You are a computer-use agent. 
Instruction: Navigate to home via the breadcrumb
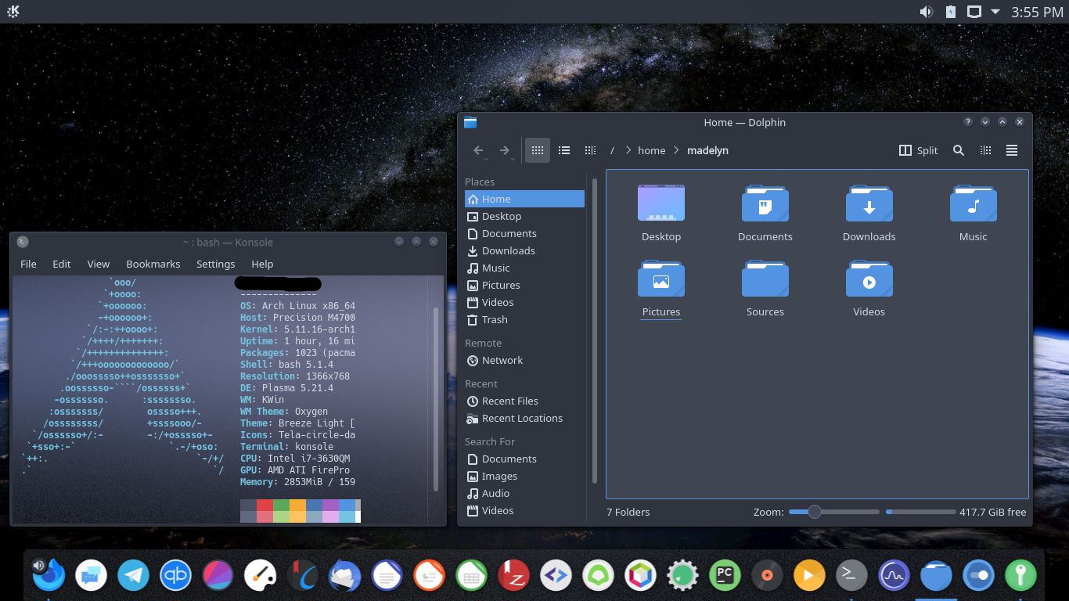[x=651, y=150]
